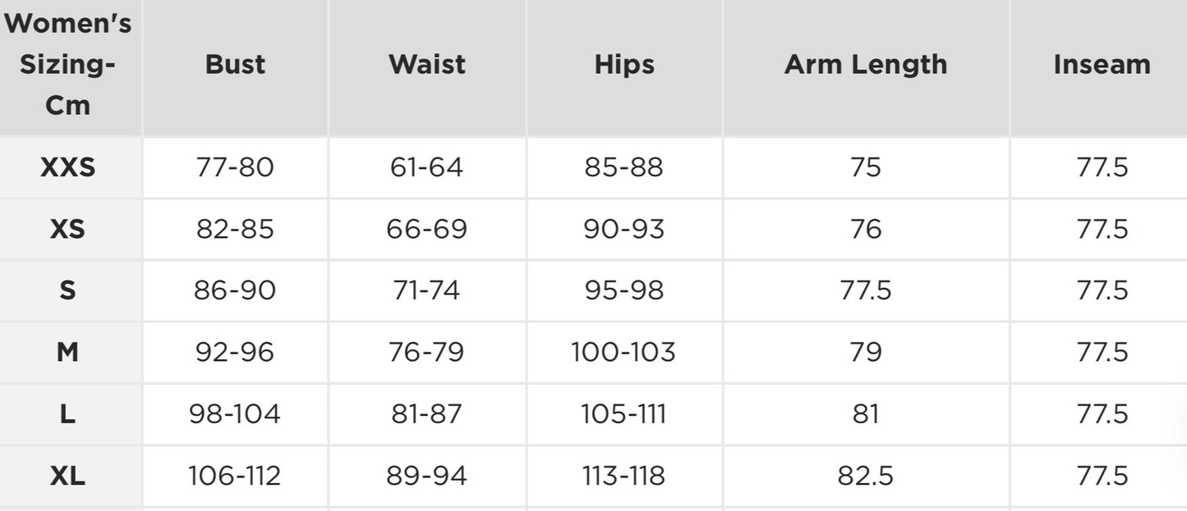The image size is (1187, 511).
Task: Select the M size row label
Action: [68, 352]
